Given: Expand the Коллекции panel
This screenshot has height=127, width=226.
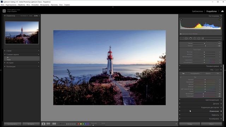Looking at the screenshot, I should pos(5,67).
